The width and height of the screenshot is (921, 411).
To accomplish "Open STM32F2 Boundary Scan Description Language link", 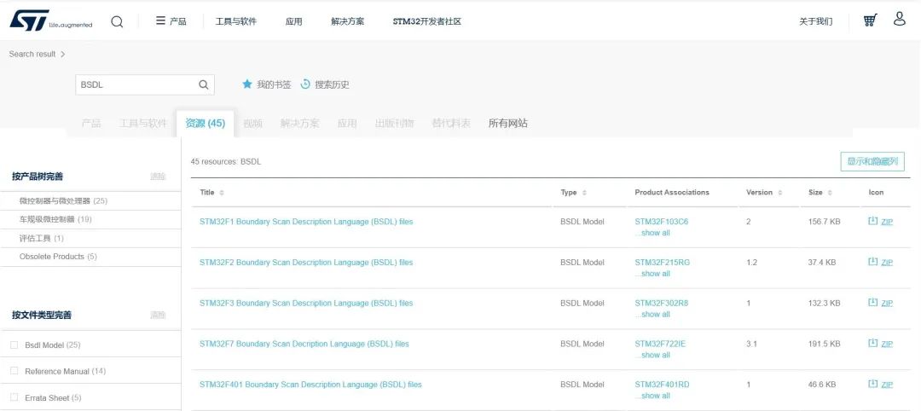I will (306, 263).
